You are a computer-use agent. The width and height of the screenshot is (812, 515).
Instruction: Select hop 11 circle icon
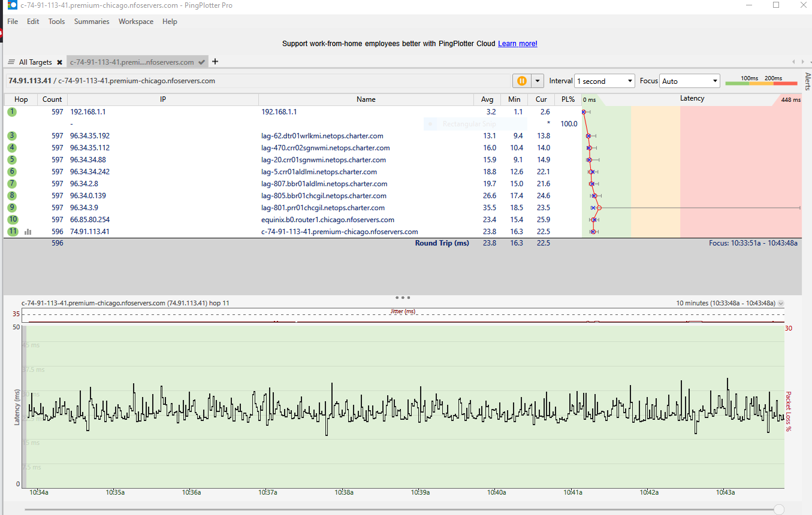click(x=13, y=232)
